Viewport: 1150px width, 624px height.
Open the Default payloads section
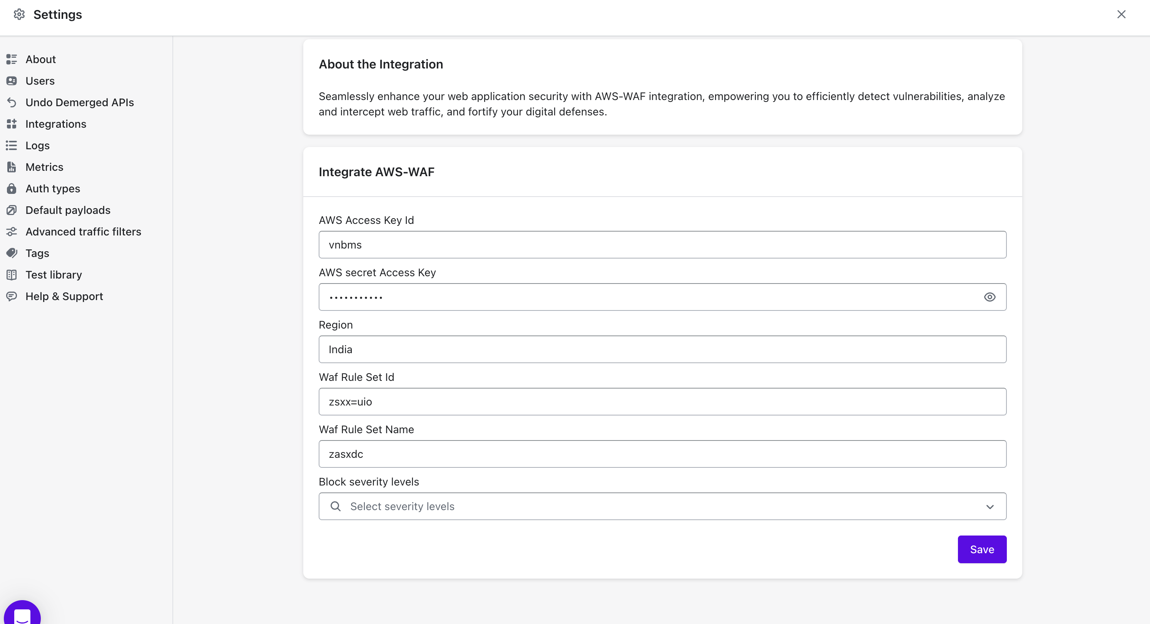[68, 210]
